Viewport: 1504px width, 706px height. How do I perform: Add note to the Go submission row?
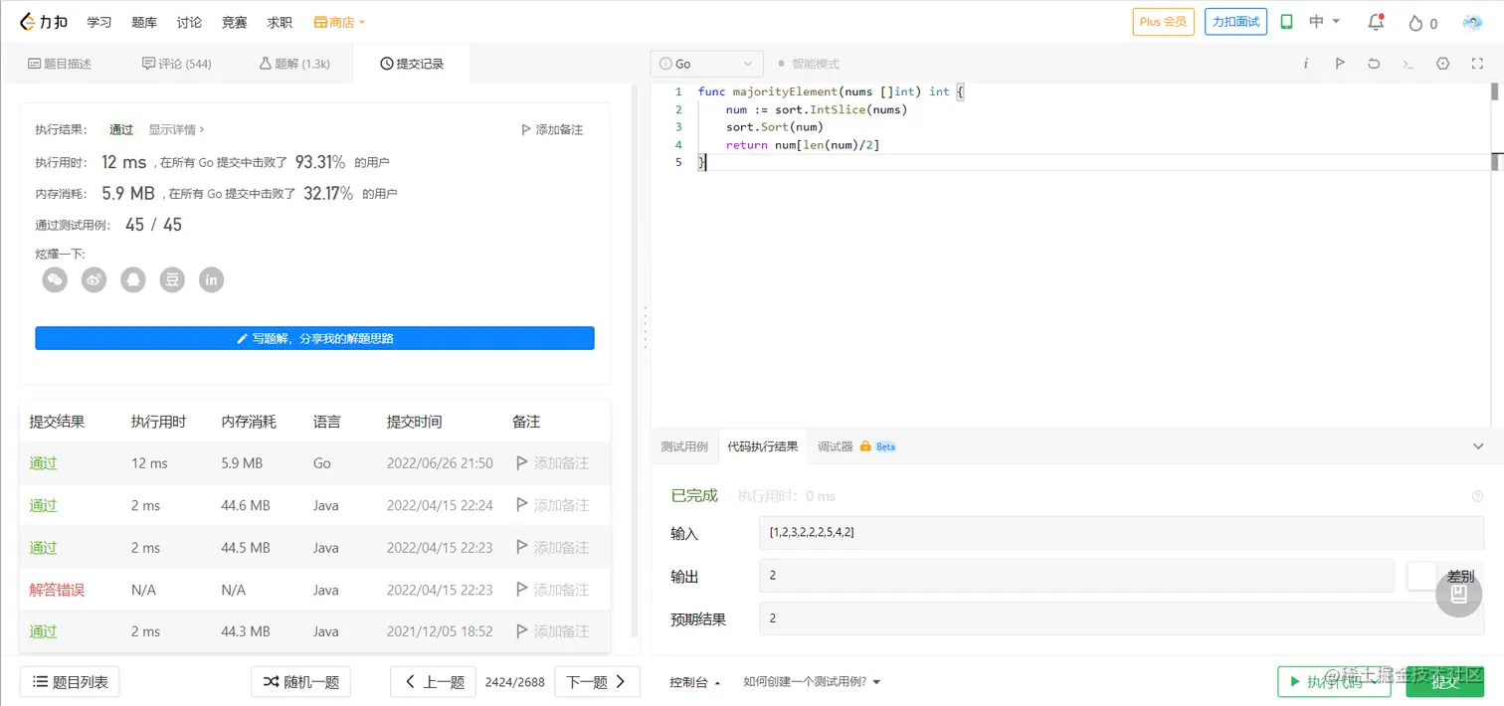pyautogui.click(x=553, y=463)
